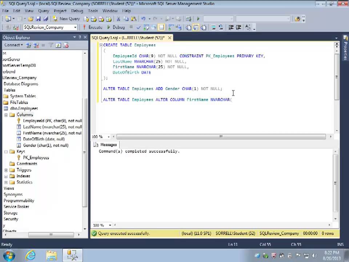Select the Constraints folder

tap(24, 164)
